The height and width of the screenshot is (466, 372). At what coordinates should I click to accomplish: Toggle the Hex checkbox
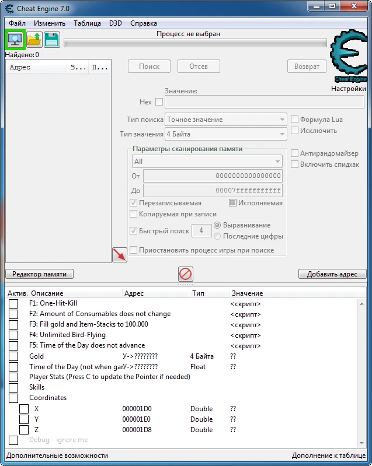(159, 102)
